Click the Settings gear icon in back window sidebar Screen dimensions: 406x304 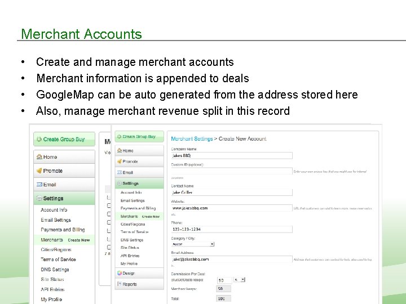tap(39, 198)
